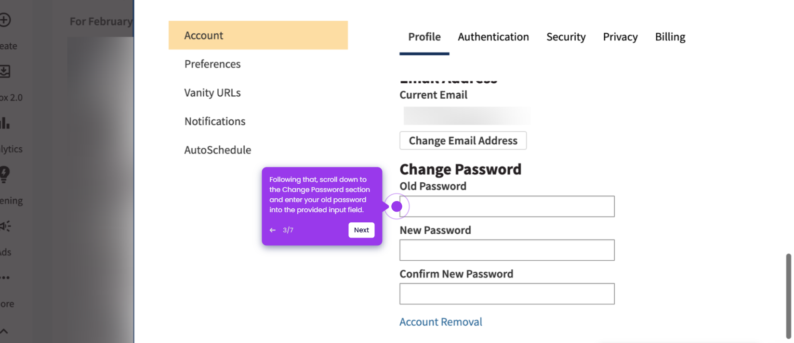
Task: Go to the Privacy tab
Action: [x=621, y=37]
